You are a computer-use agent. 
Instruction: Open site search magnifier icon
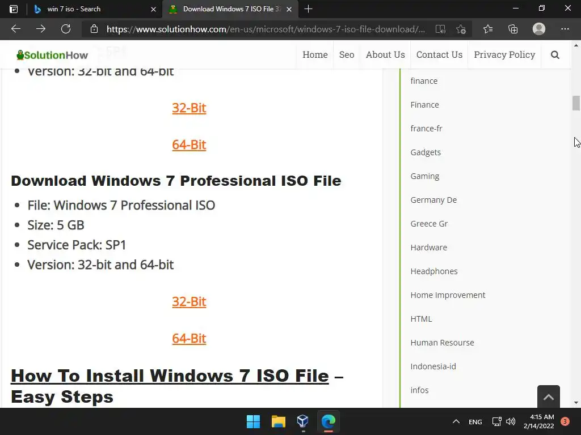pos(555,55)
